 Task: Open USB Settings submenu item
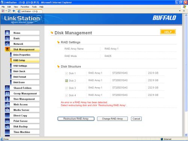click(25, 66)
